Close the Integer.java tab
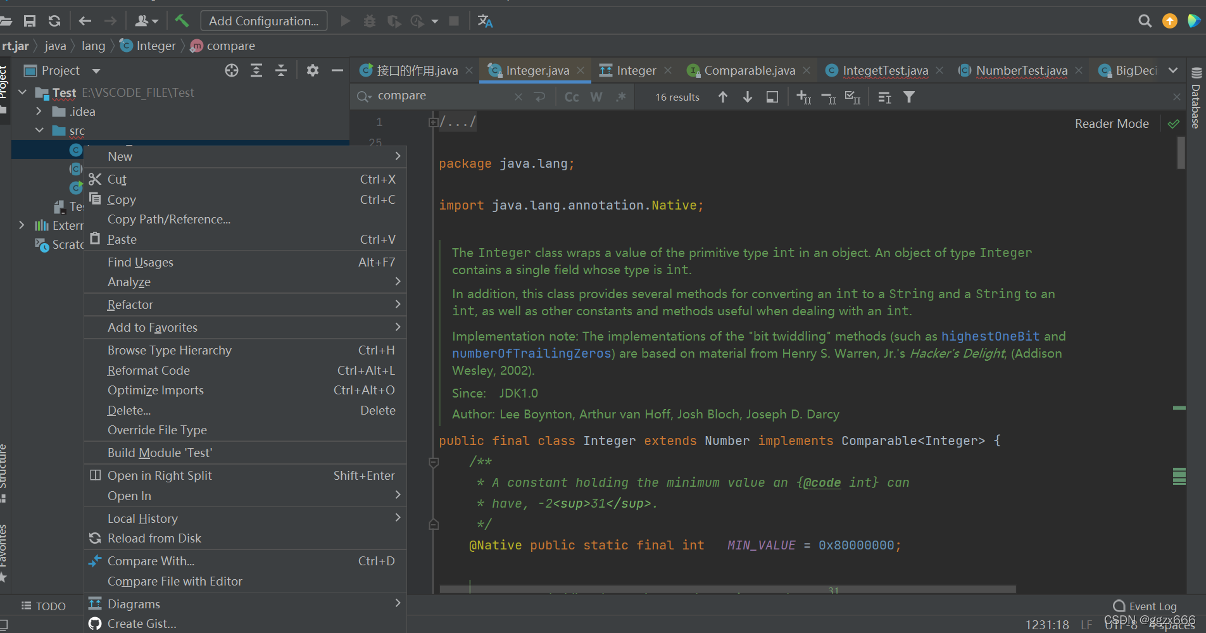 pos(581,71)
